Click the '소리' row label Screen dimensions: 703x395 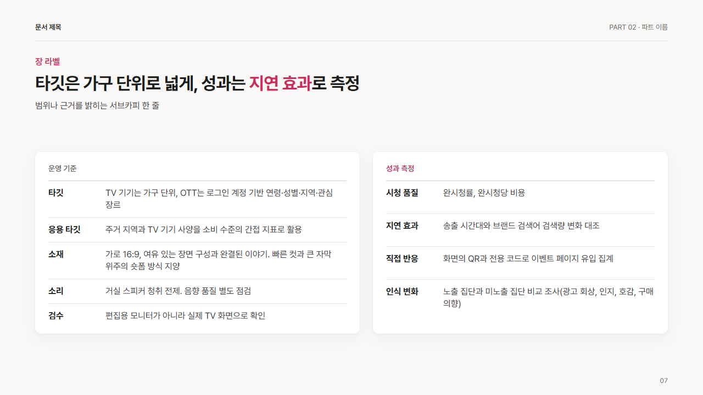56,291
